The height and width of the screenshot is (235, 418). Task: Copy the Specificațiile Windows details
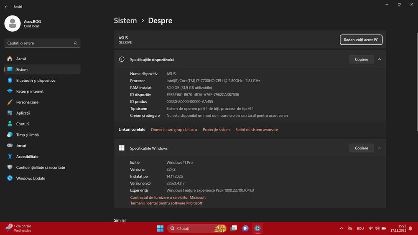pos(362,148)
